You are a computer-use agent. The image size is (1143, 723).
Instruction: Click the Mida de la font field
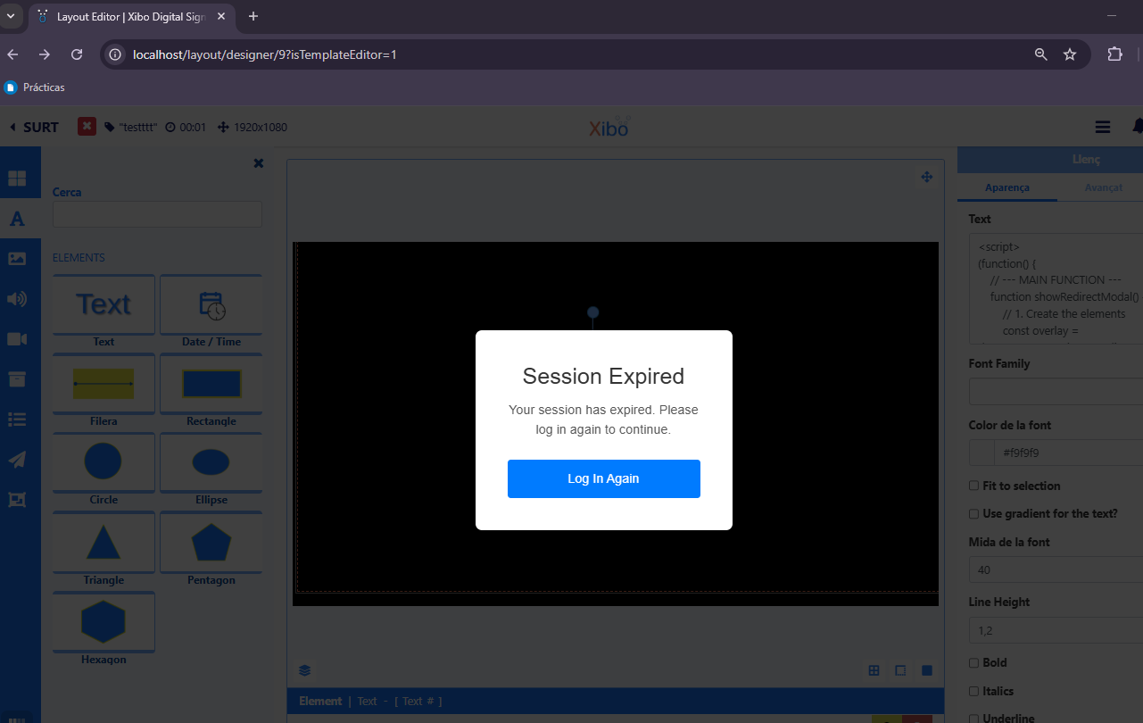pos(1056,569)
